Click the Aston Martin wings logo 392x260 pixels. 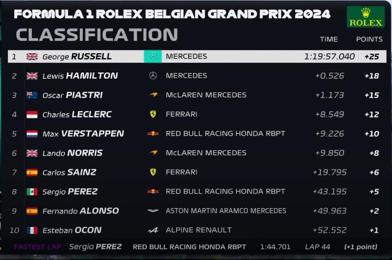[153, 211]
